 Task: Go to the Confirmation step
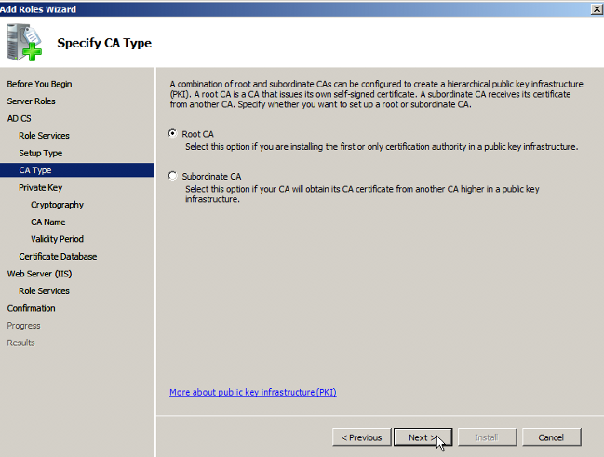coord(31,308)
